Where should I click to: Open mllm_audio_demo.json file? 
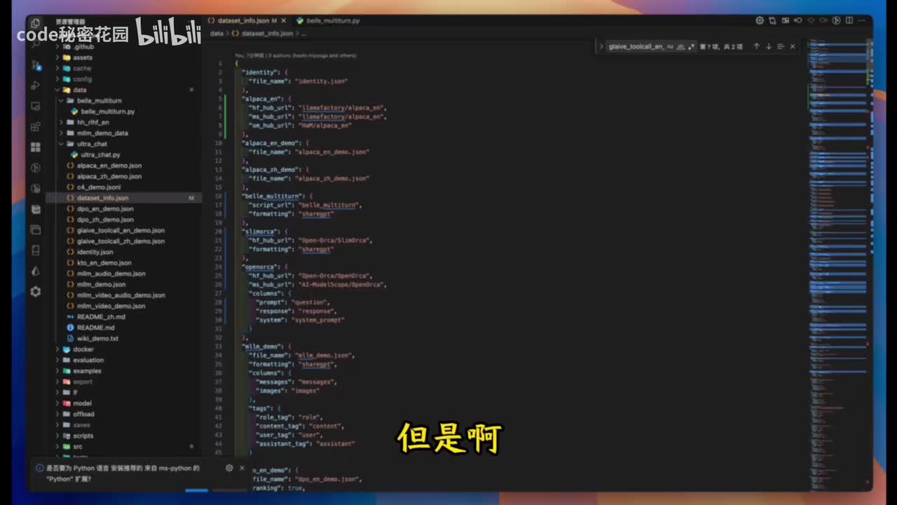point(106,274)
